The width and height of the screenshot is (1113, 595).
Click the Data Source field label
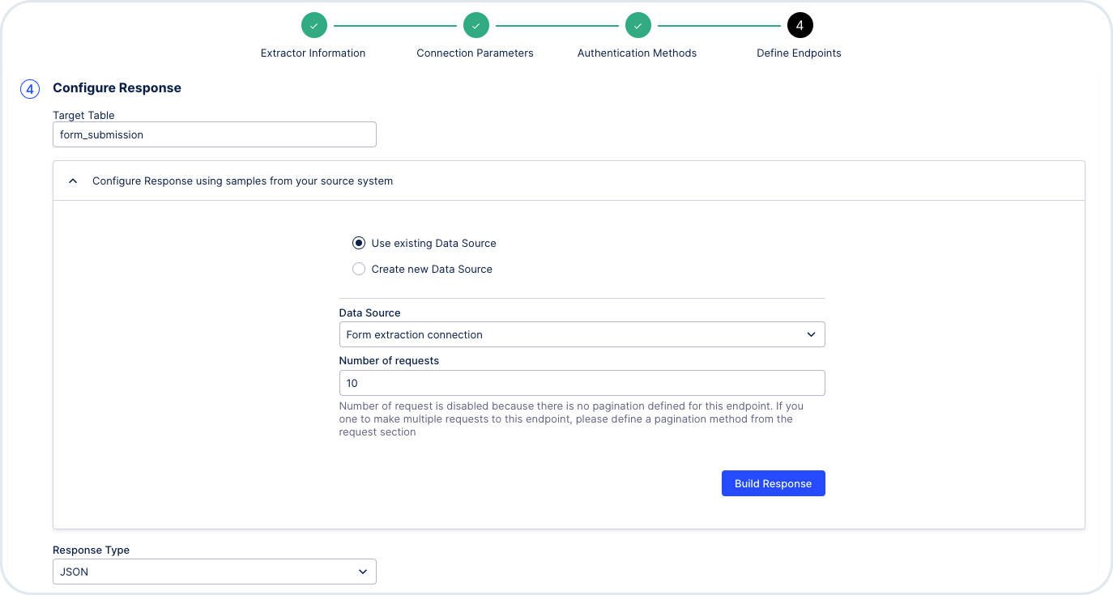pos(369,312)
